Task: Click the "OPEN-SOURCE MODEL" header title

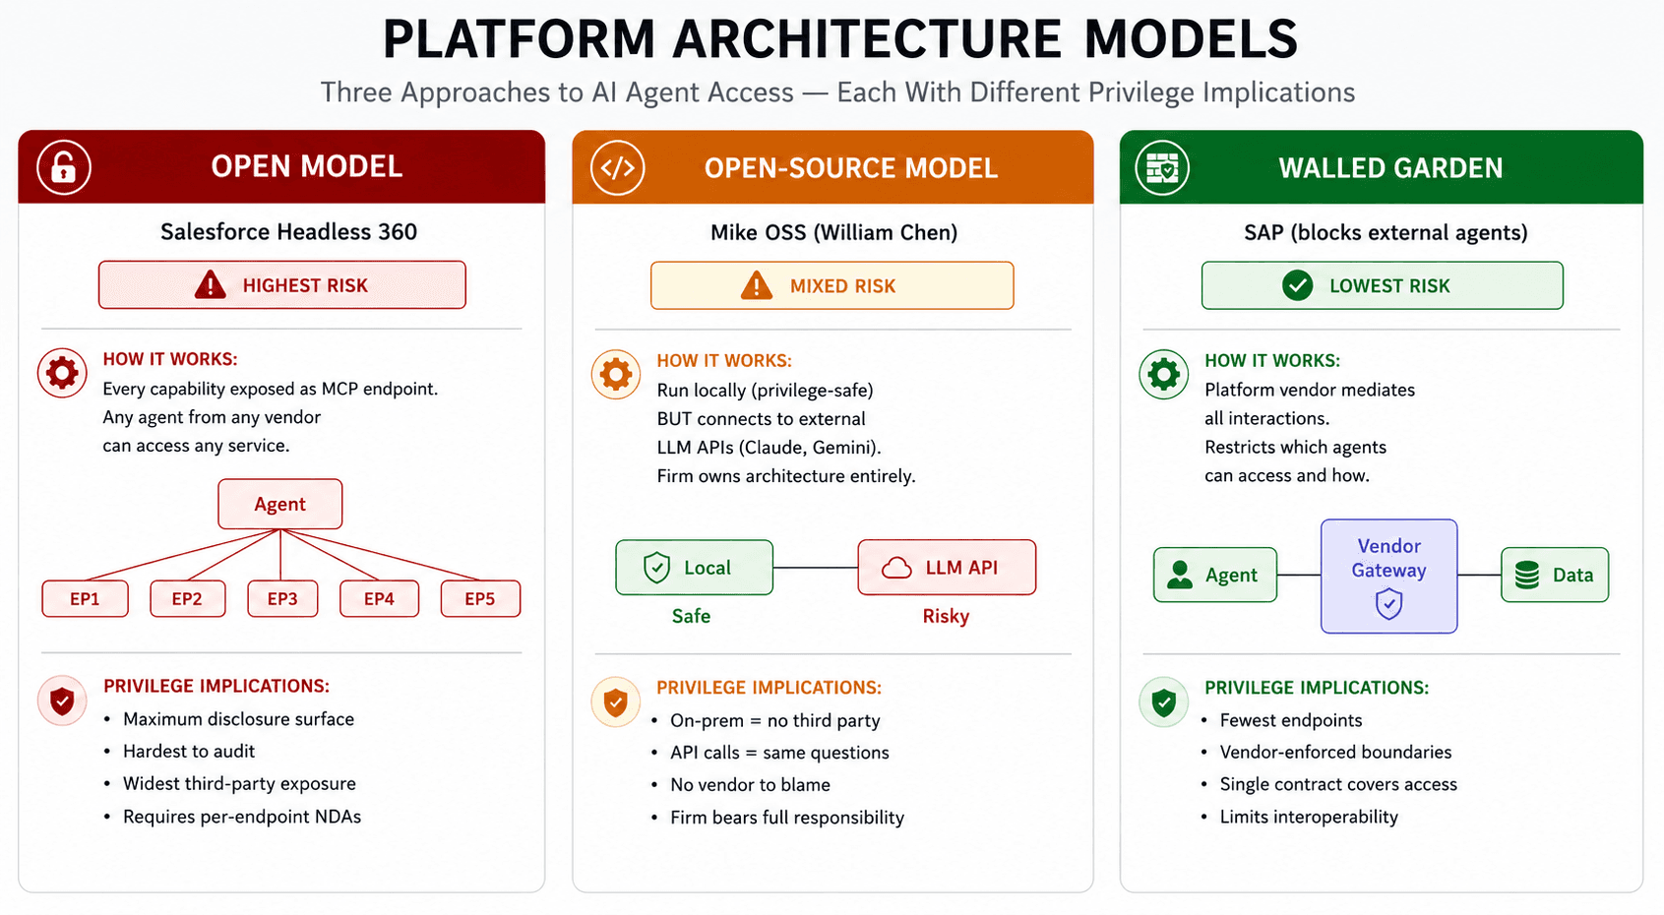Action: tap(851, 168)
